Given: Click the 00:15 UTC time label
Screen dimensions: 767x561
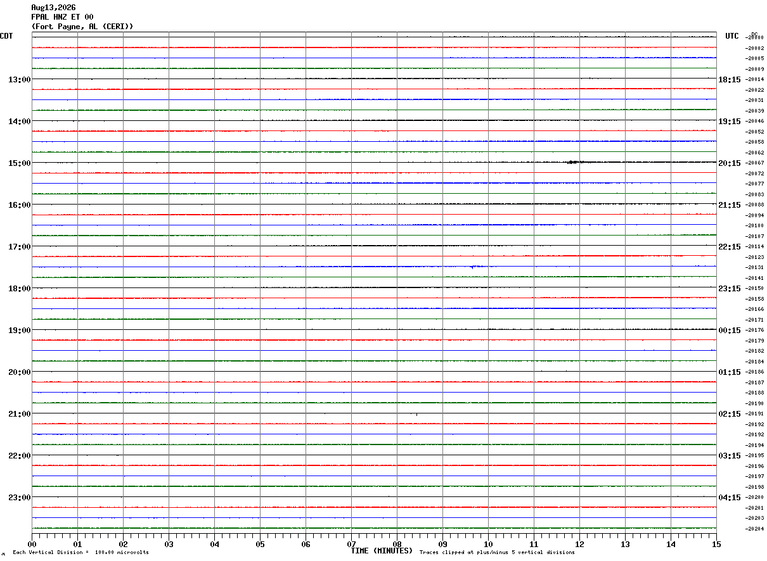Looking at the screenshot, I should [x=729, y=331].
